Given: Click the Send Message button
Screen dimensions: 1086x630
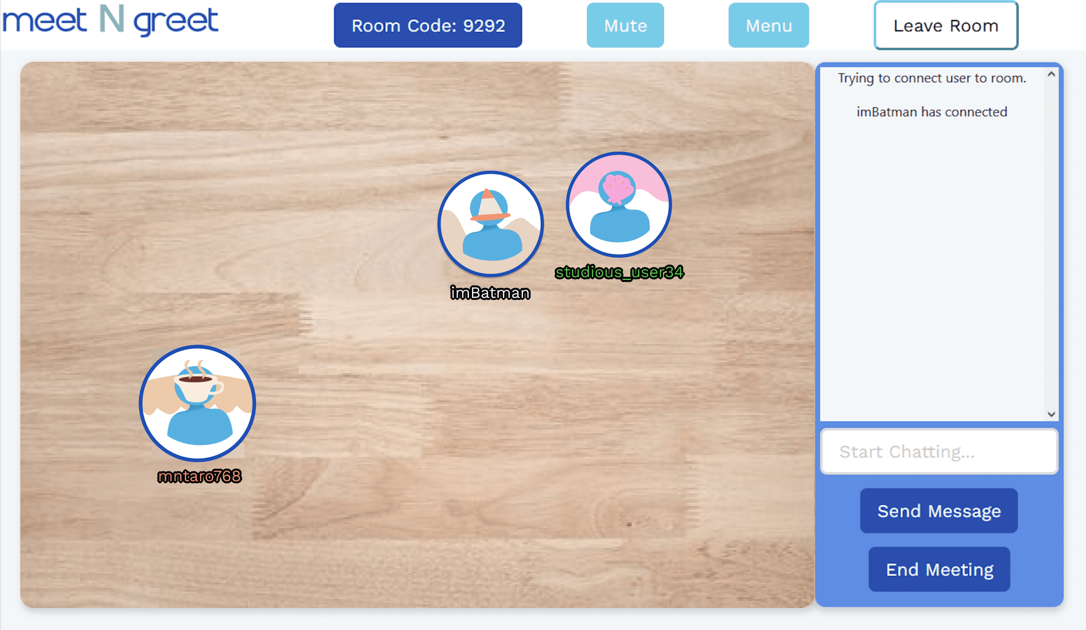Looking at the screenshot, I should coord(939,511).
